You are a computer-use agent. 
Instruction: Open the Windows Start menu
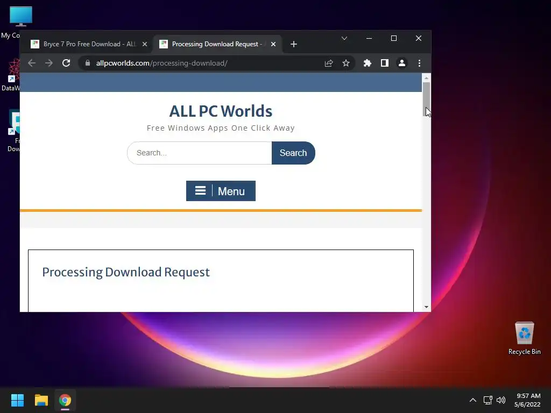coord(17,400)
